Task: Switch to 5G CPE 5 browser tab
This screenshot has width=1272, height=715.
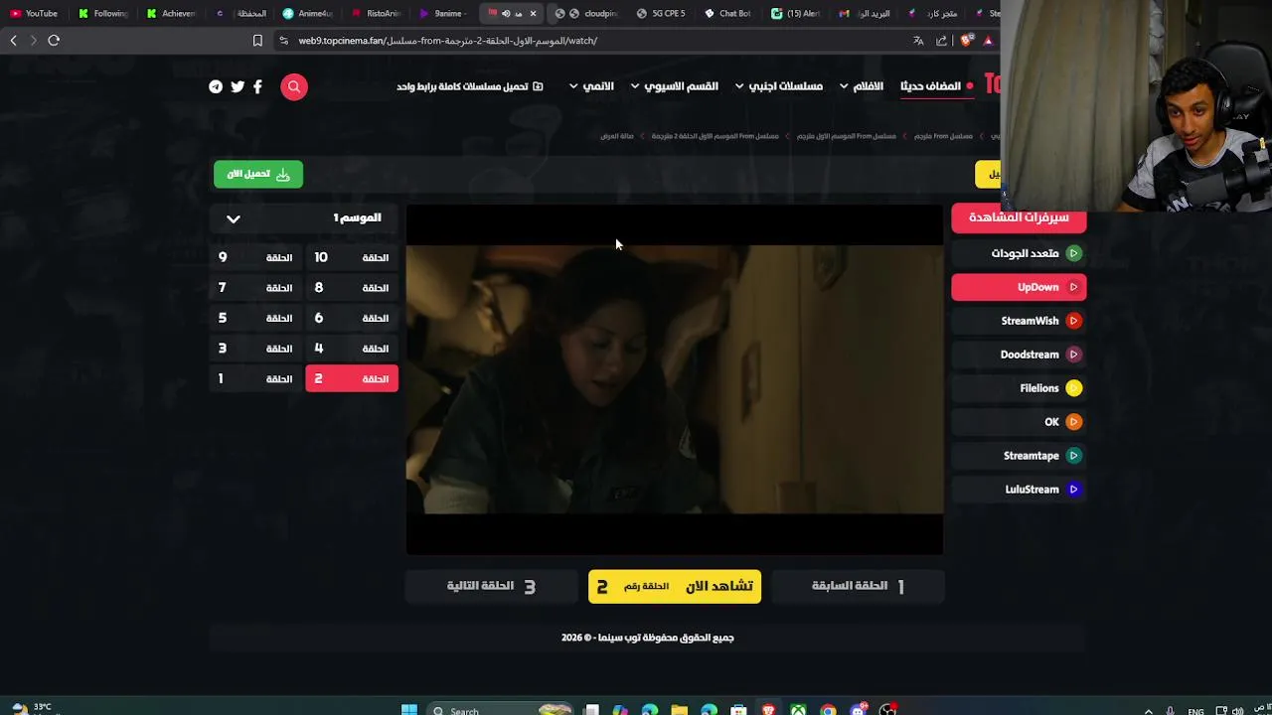Action: (662, 14)
